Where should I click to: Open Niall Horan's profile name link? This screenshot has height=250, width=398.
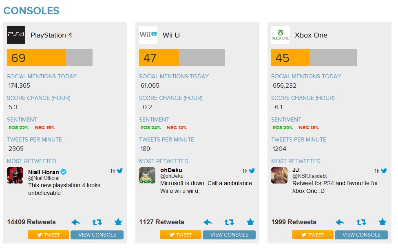(43, 172)
